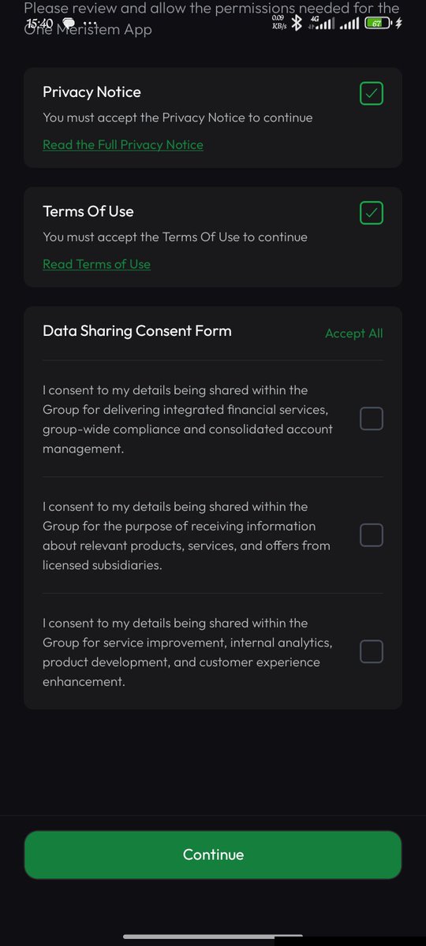Tap the green Continue button
Viewport: 426px width, 946px height.
(x=213, y=855)
